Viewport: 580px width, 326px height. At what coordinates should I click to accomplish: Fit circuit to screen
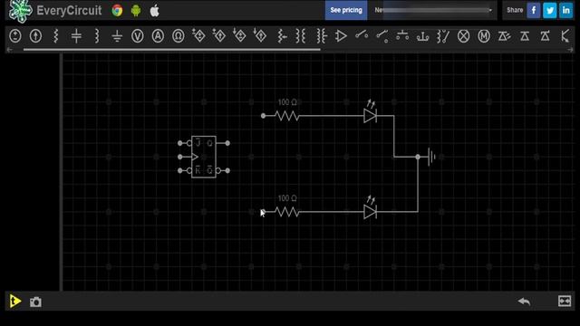coord(565,302)
